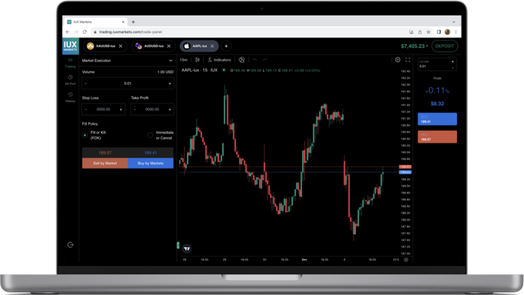Open time axis settings icon at chart corner
The image size is (524, 295).
coord(406,260)
